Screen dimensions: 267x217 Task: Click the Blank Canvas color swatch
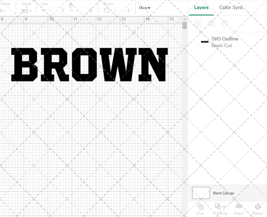(x=201, y=193)
